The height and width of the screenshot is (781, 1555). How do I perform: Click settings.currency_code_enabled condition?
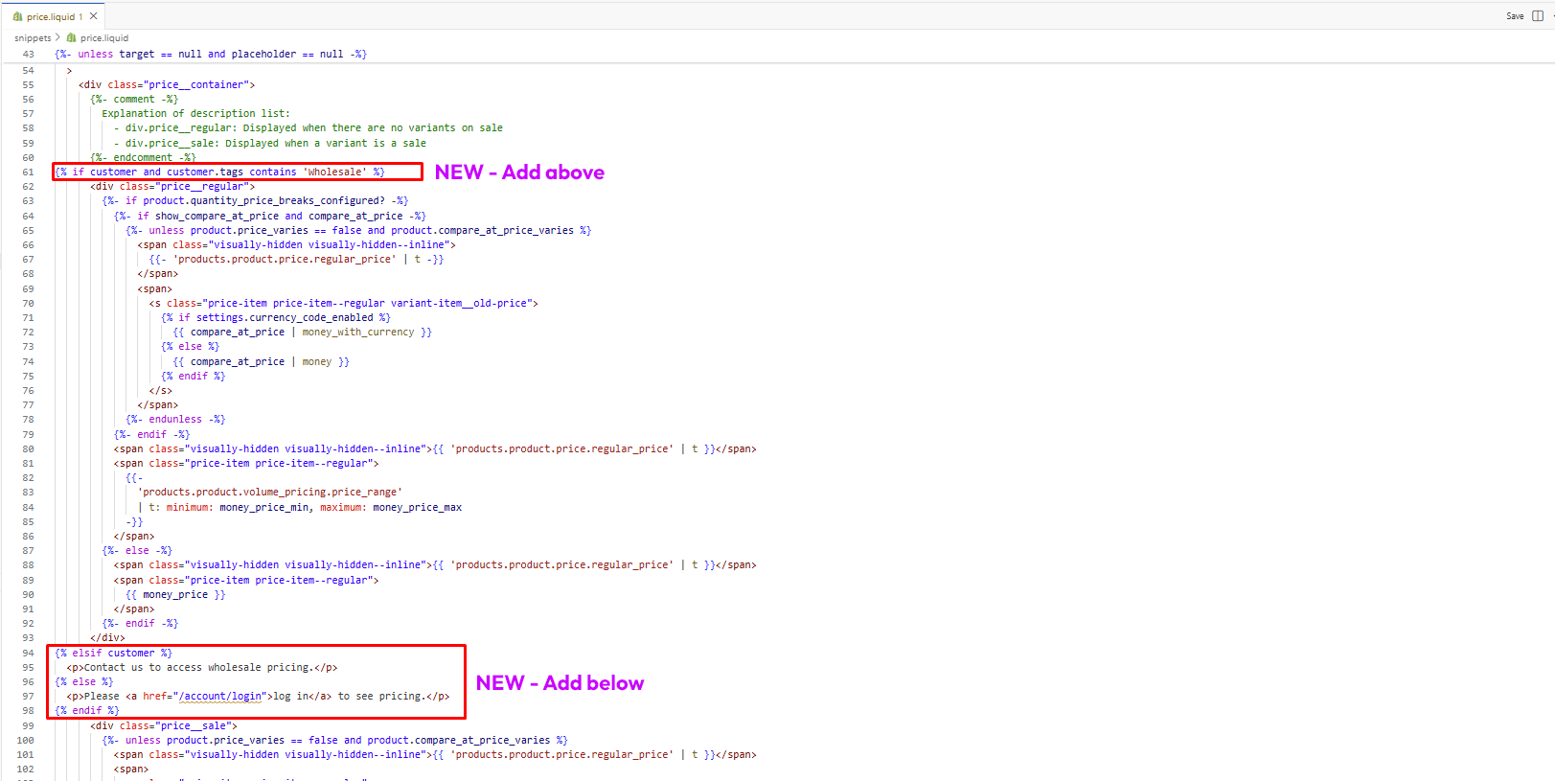coord(276,317)
